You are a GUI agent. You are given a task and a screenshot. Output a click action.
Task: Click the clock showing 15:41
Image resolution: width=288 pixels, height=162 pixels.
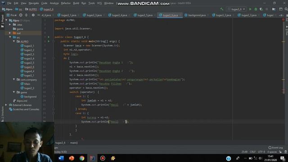pyautogui.click(x=270, y=157)
